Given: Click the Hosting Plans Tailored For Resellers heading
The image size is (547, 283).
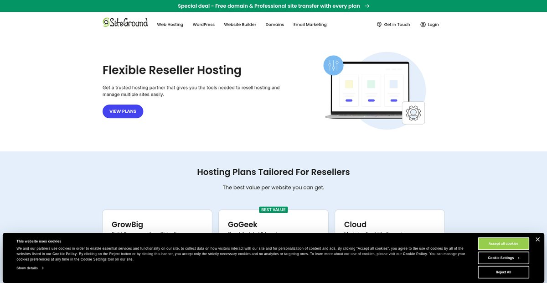Looking at the screenshot, I should pyautogui.click(x=273, y=172).
